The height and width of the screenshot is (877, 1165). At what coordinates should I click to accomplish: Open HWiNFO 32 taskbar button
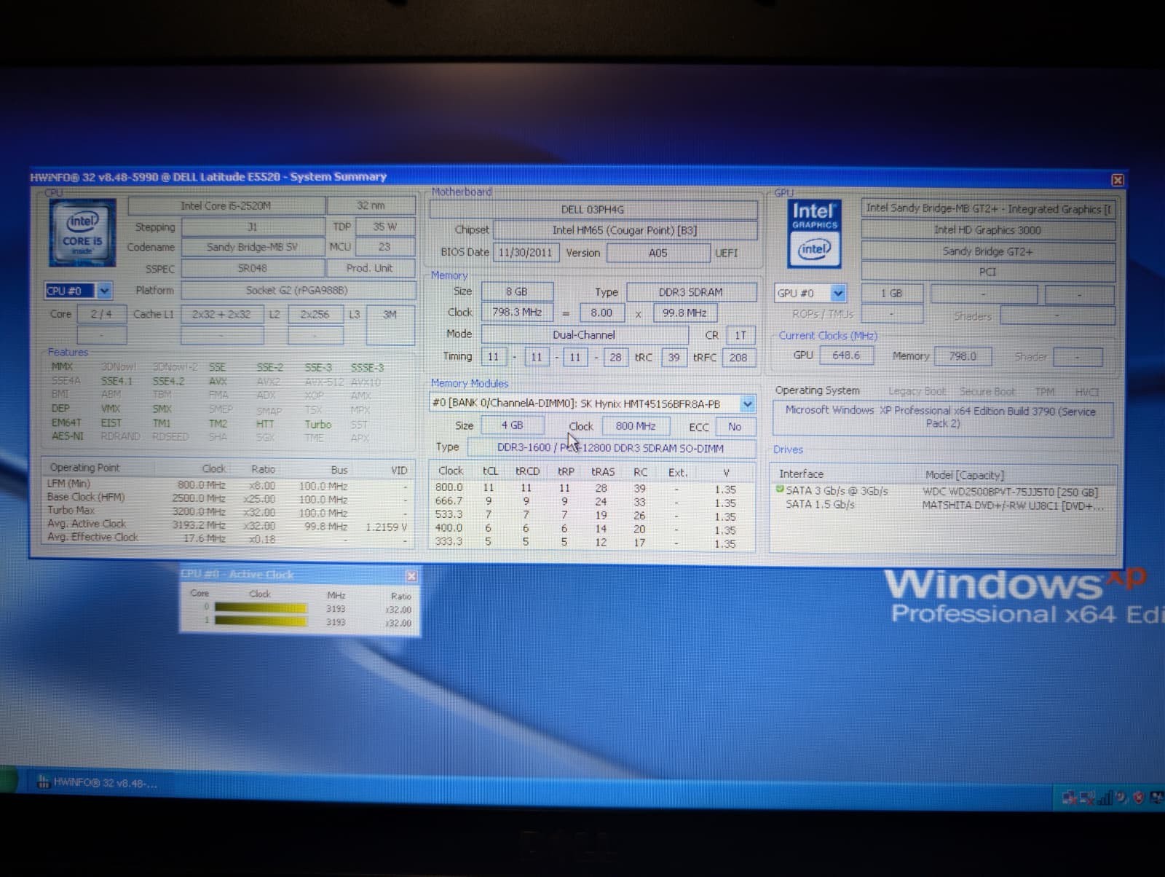tap(98, 783)
